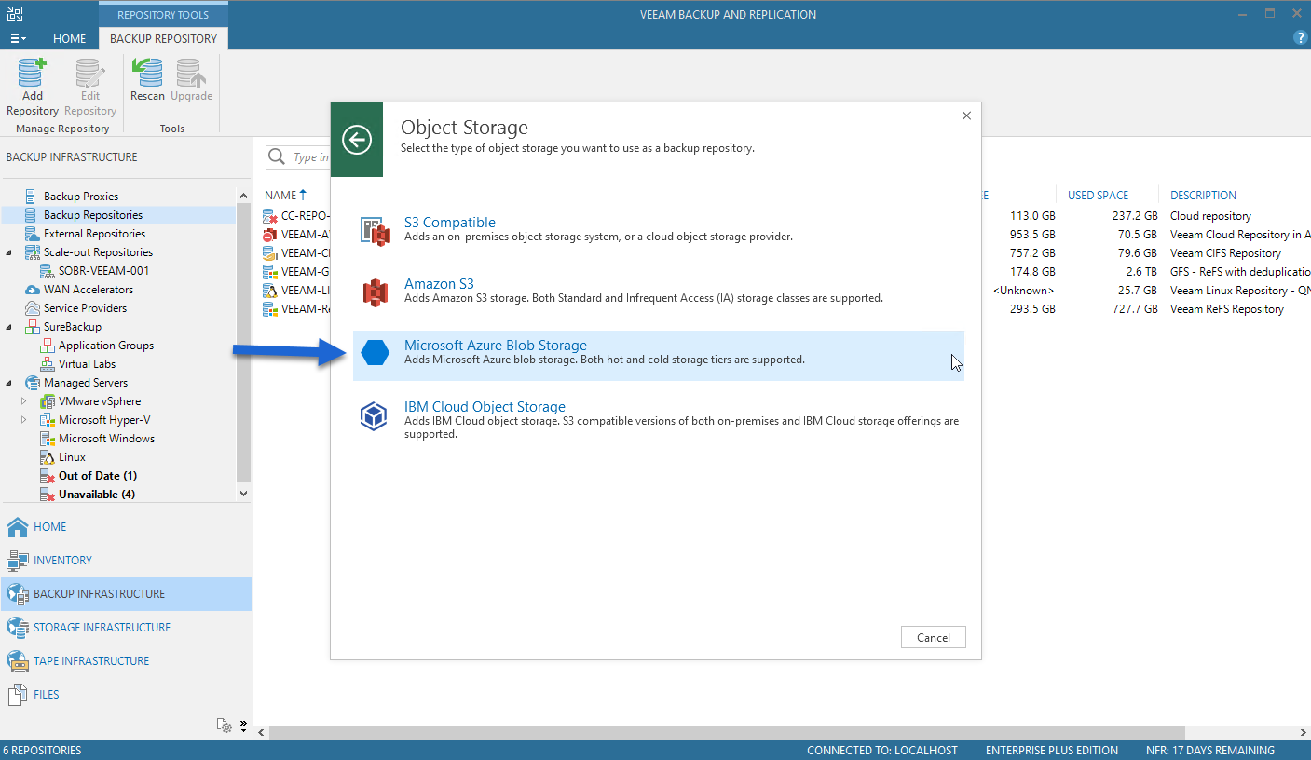
Task: Collapse the Scale-out Repositories tree node
Action: tap(9, 252)
